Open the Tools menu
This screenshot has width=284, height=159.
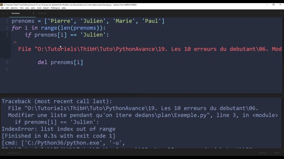coord(39,8)
